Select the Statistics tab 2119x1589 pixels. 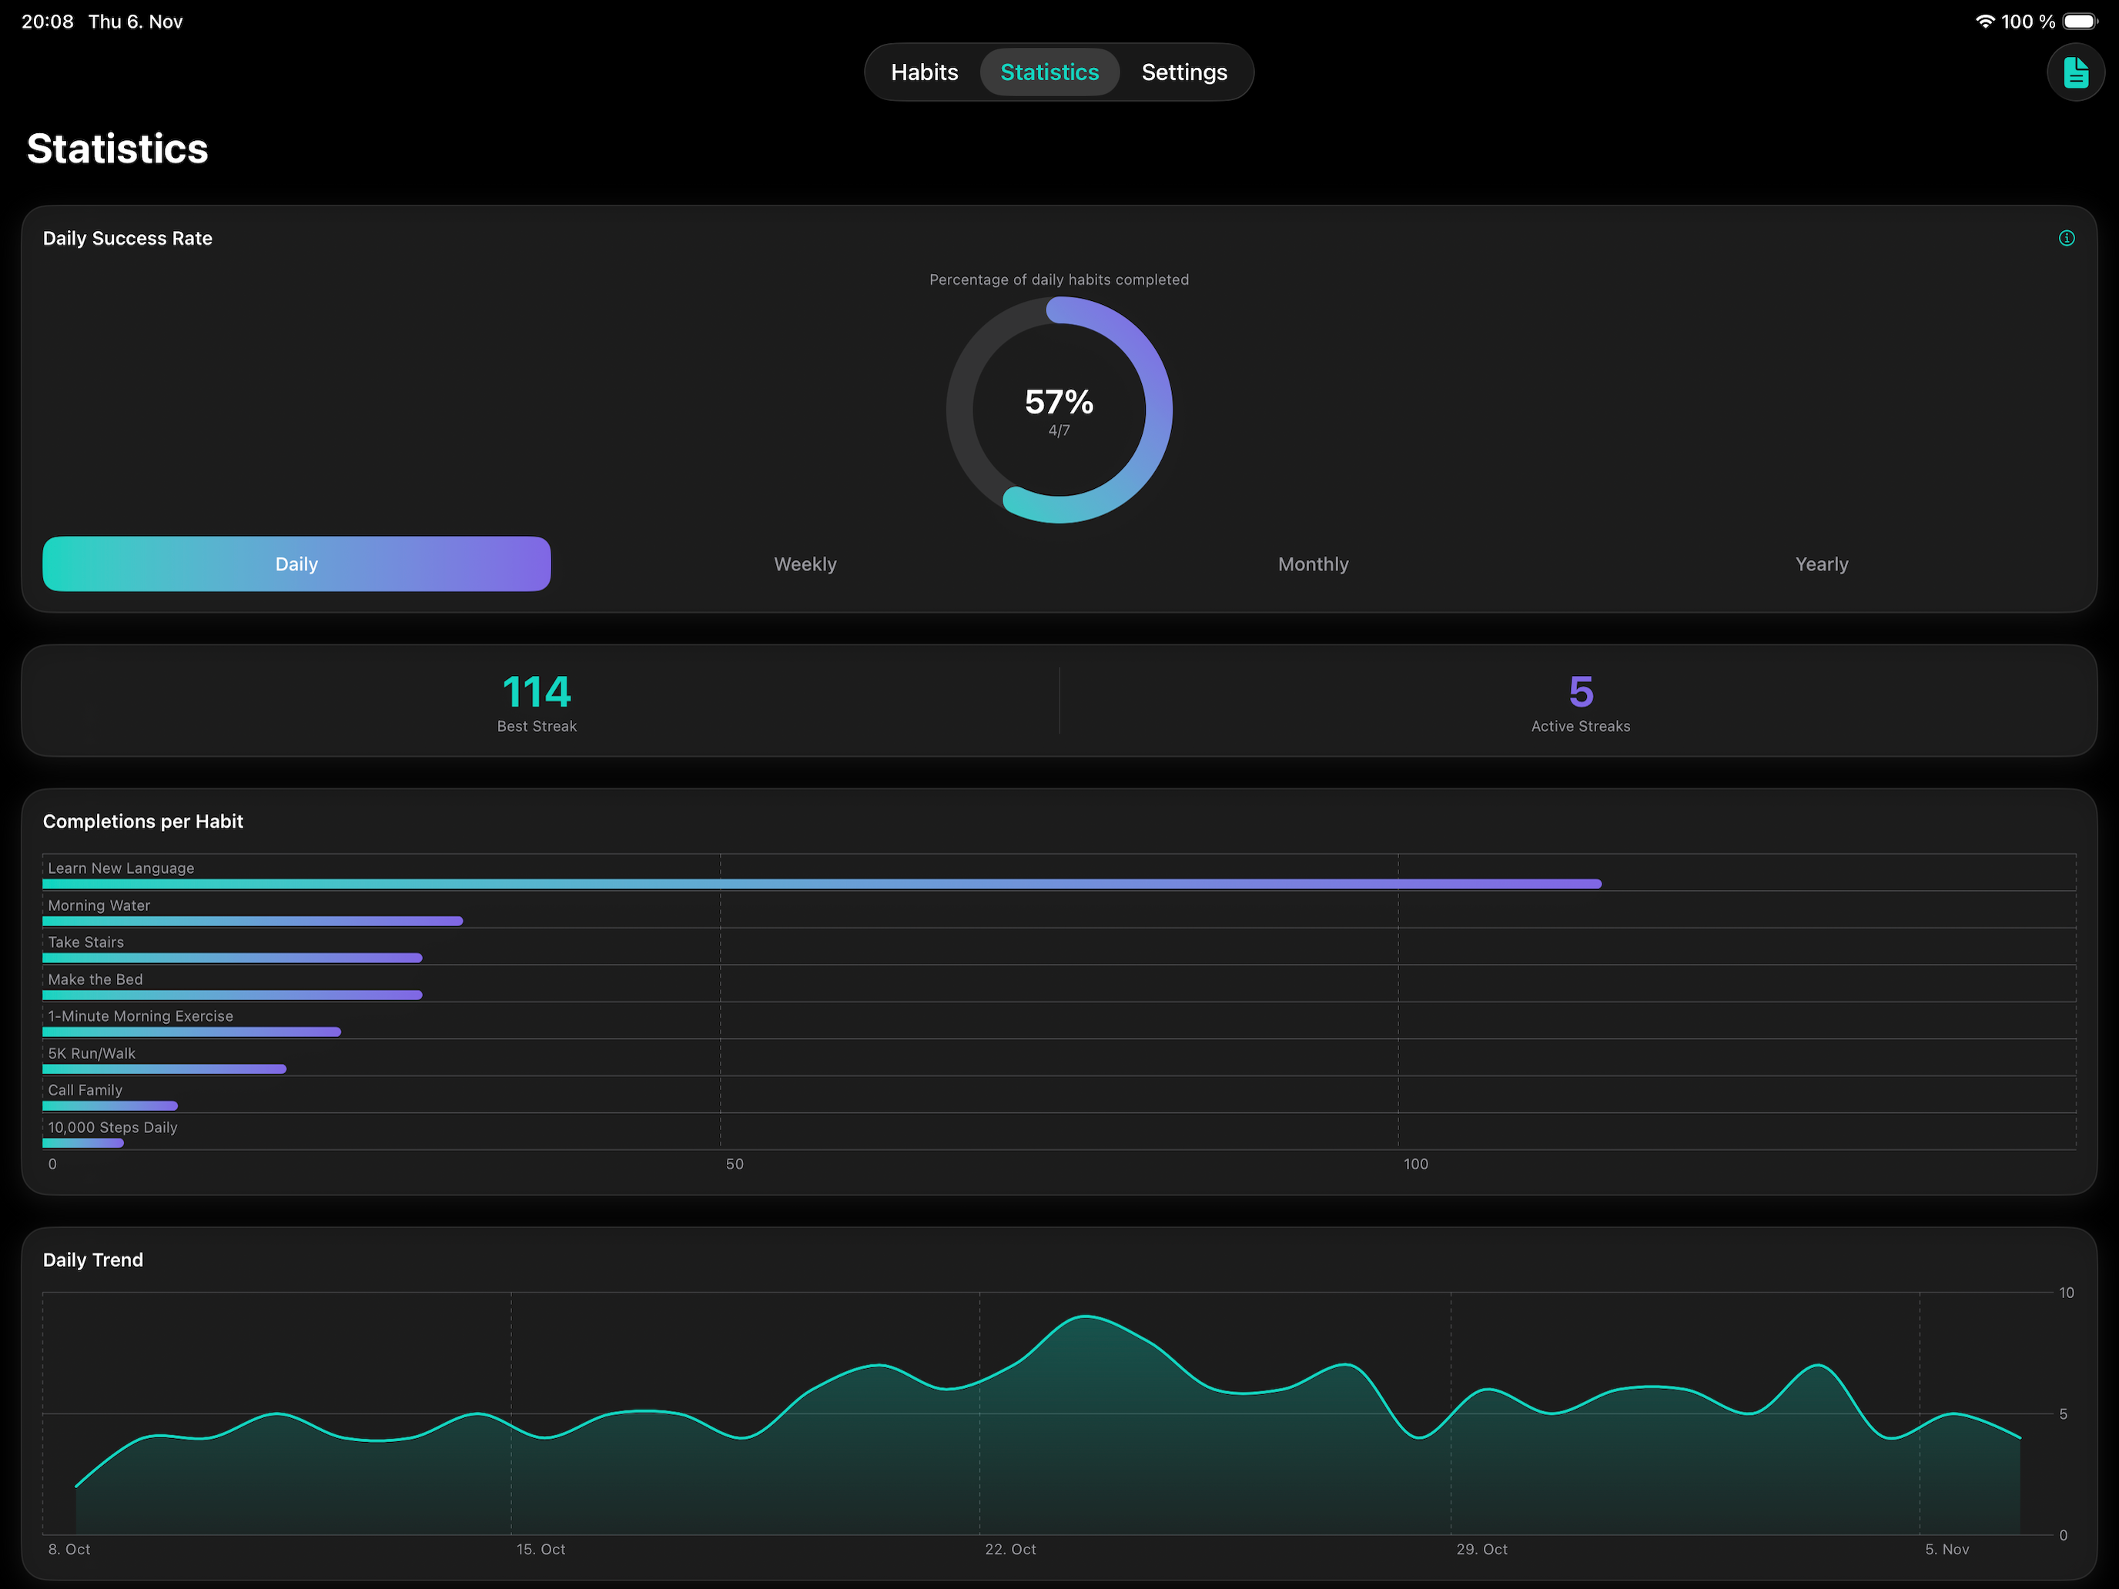(1050, 72)
